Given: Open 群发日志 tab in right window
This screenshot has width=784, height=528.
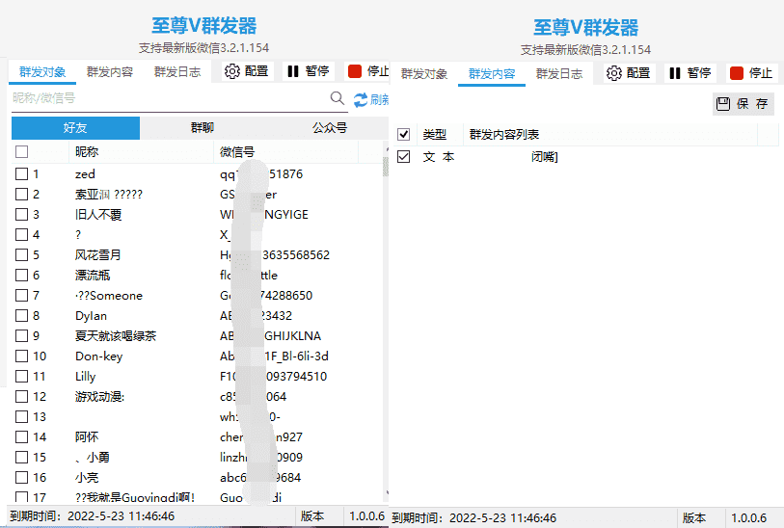Looking at the screenshot, I should click(559, 74).
